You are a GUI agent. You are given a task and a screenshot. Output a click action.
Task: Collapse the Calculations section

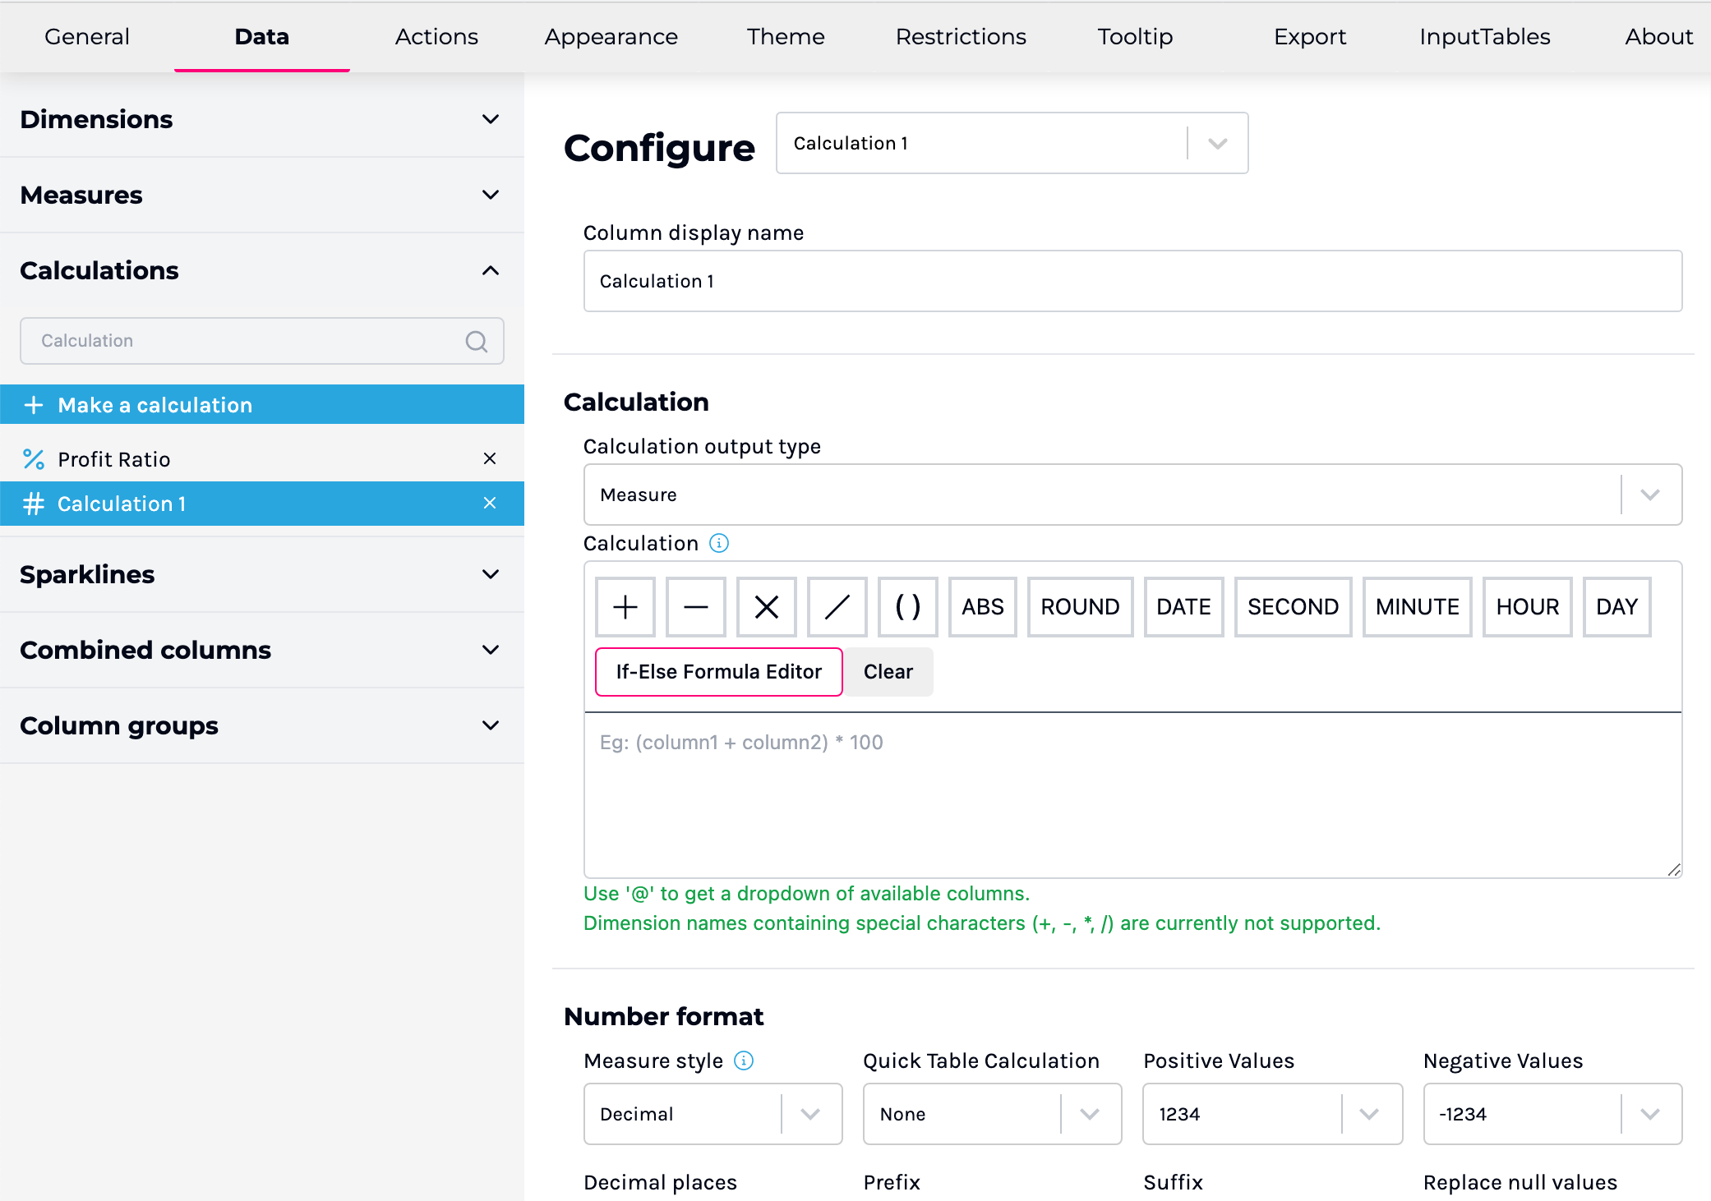[491, 270]
